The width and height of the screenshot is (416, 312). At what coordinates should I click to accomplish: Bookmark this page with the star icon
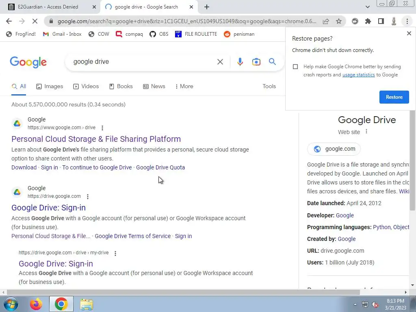[x=339, y=21]
